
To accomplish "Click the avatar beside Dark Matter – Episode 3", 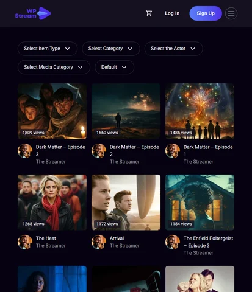I will [25, 151].
